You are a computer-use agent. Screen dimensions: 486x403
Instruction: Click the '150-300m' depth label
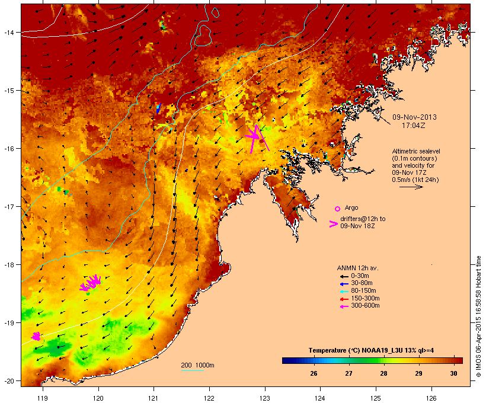pyautogui.click(x=365, y=298)
